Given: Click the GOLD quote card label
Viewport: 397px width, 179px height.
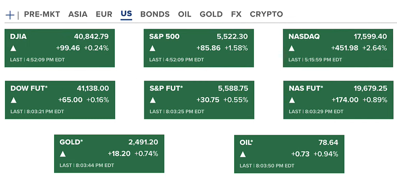Looking at the screenshot, I should coord(71,142).
